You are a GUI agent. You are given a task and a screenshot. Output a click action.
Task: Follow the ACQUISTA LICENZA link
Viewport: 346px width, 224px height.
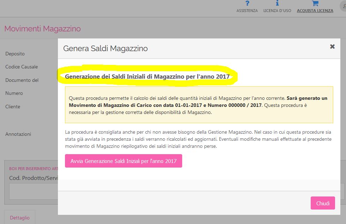[315, 11]
